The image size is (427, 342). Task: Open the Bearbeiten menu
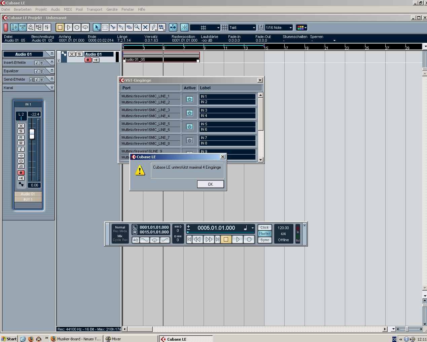coord(23,9)
